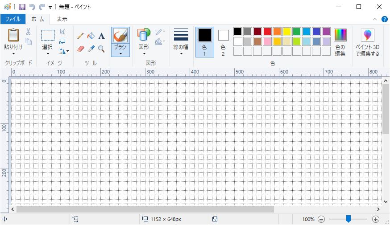Viewport: 390px width, 225px height.
Task: Collapse the ribbon with the chevron
Action: [375, 19]
